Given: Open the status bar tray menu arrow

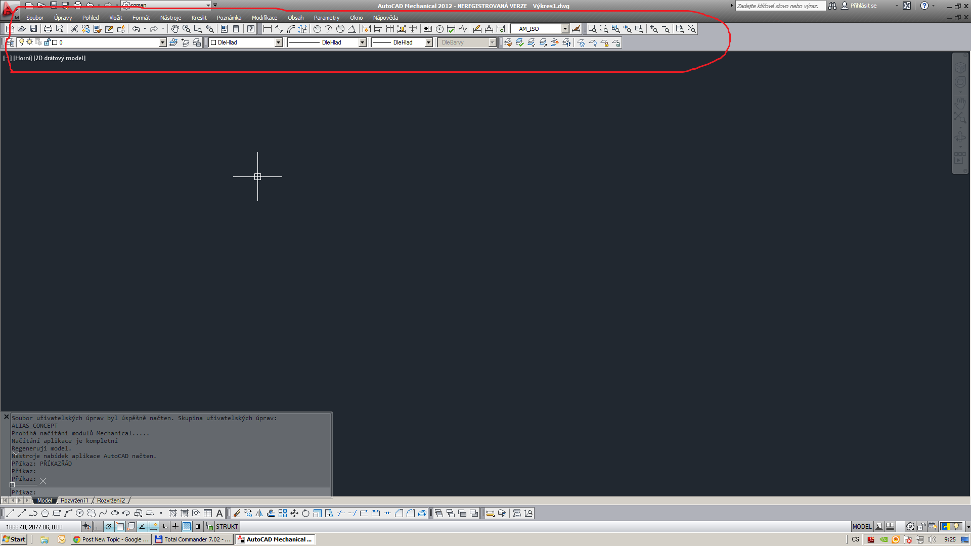Looking at the screenshot, I should click(x=968, y=527).
